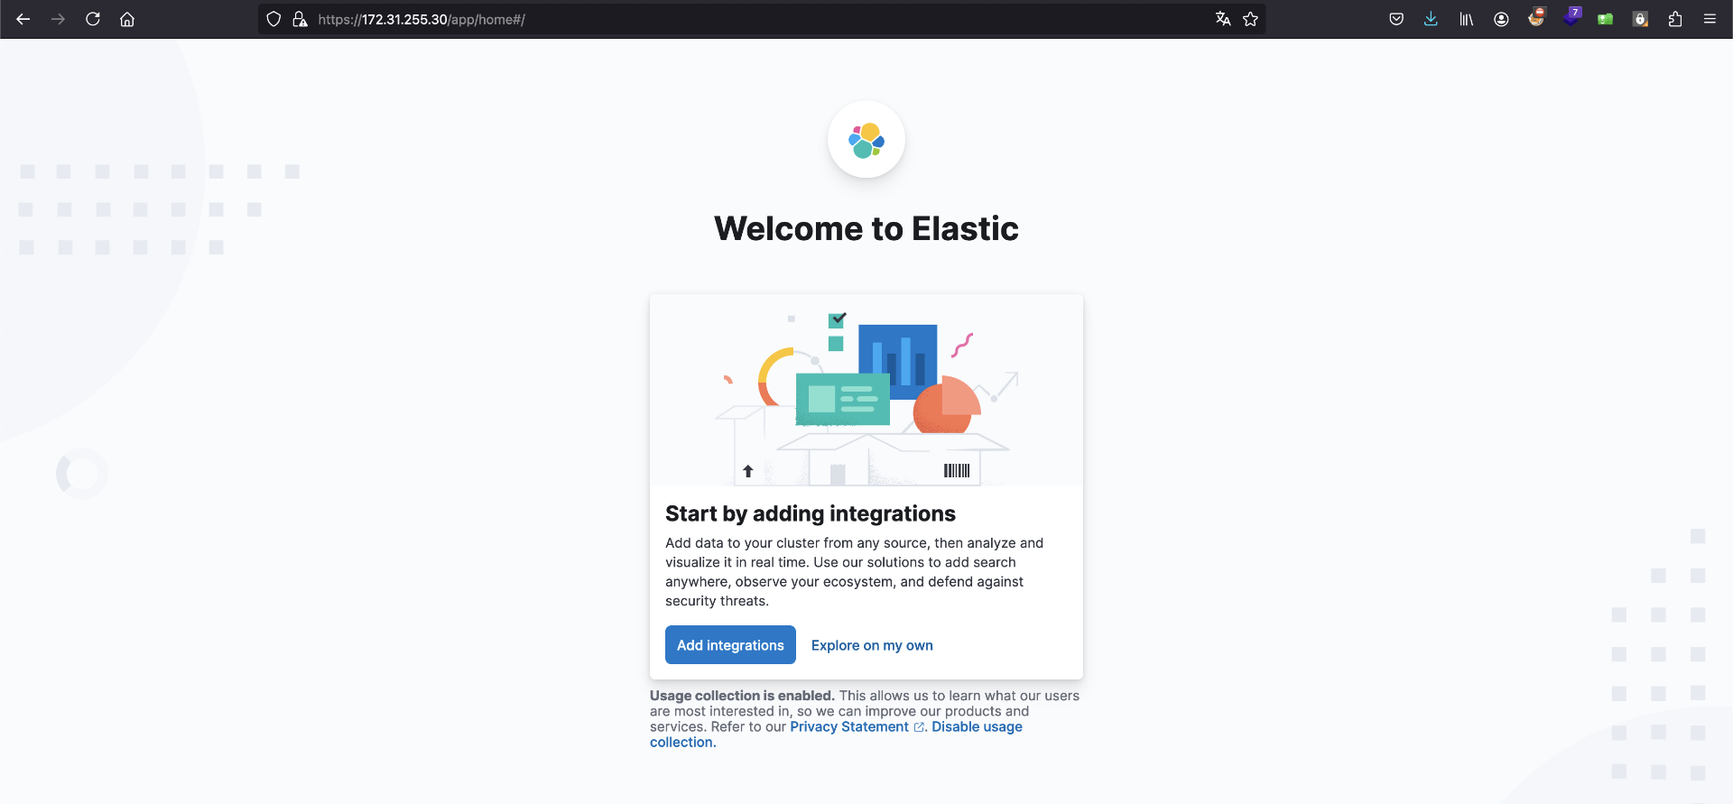Click the fox-face extension icon
The image size is (1733, 804).
[1536, 17]
